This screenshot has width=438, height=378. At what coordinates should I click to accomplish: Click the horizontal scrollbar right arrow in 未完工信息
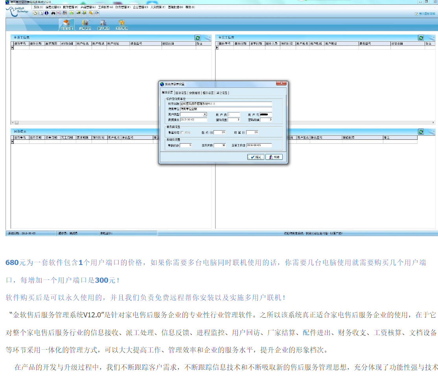pyautogui.click(x=433, y=123)
